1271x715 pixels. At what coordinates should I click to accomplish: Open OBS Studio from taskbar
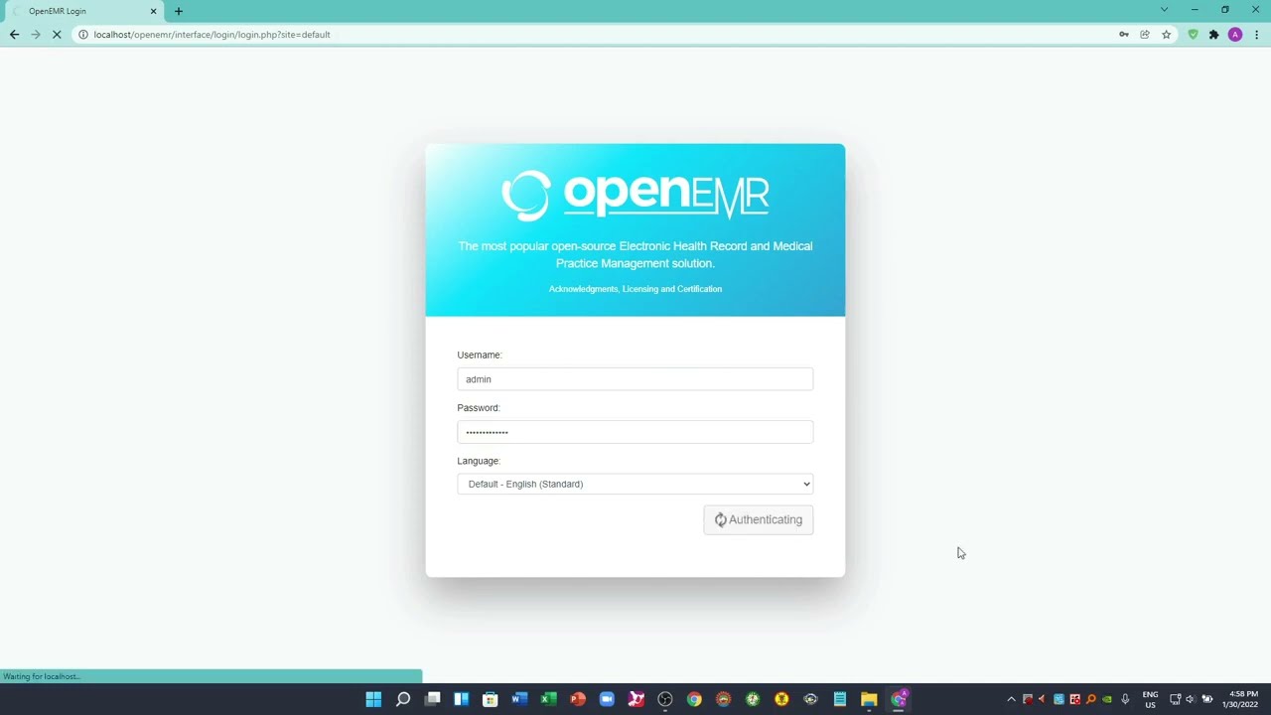[665, 699]
